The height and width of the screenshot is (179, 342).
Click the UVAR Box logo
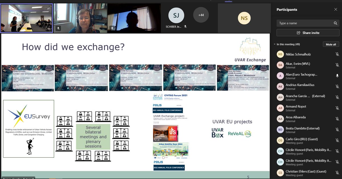(x=218, y=133)
